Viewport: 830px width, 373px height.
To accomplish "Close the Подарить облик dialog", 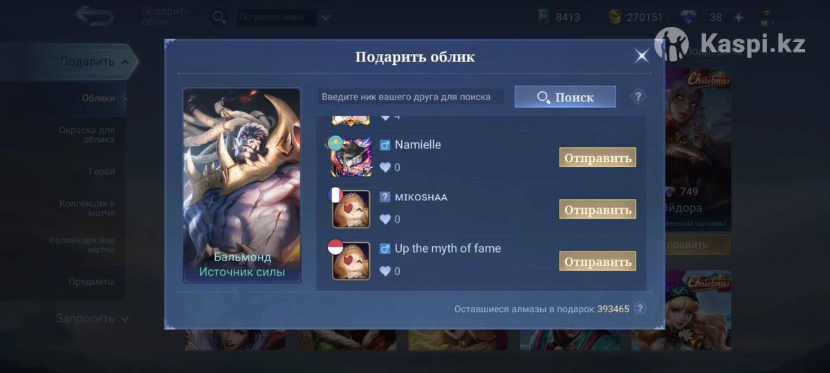I will [642, 56].
